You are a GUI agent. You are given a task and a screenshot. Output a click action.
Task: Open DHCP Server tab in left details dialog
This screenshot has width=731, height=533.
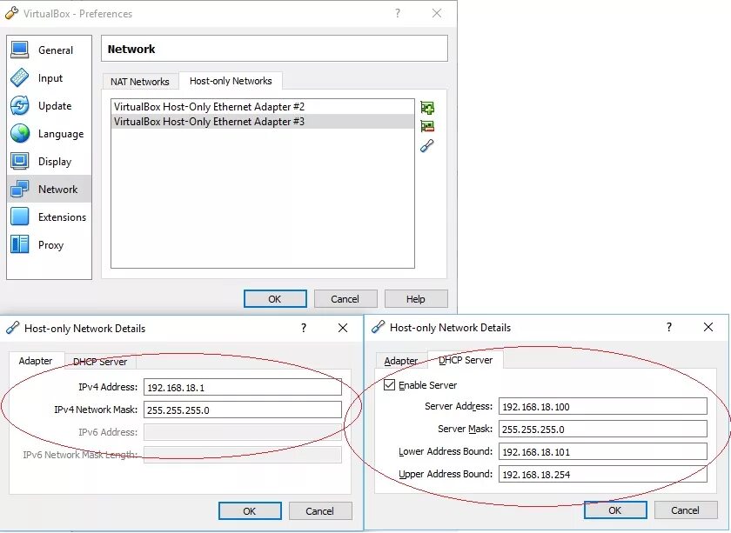pyautogui.click(x=100, y=362)
